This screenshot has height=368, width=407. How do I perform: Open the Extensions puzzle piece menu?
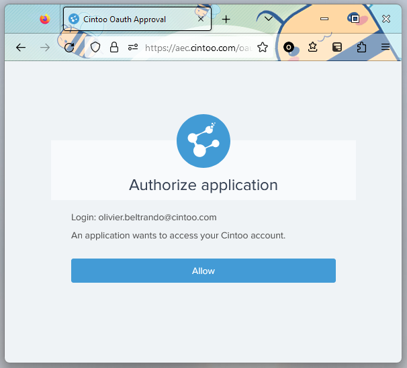click(x=361, y=47)
